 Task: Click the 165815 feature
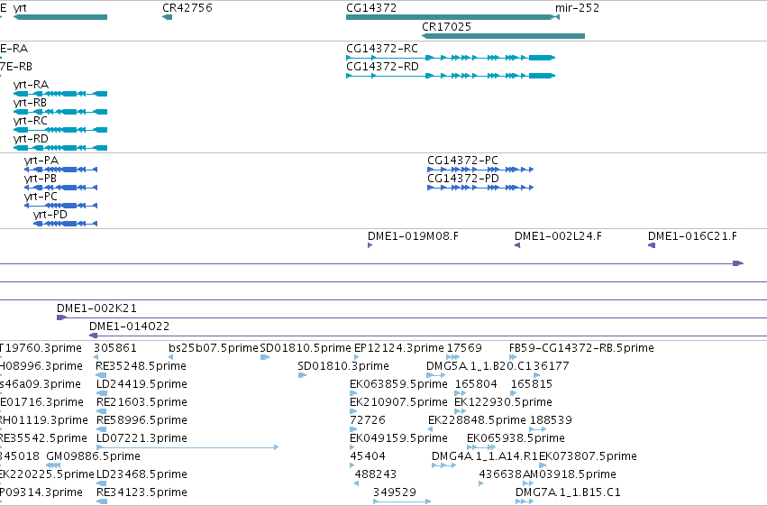514,394
